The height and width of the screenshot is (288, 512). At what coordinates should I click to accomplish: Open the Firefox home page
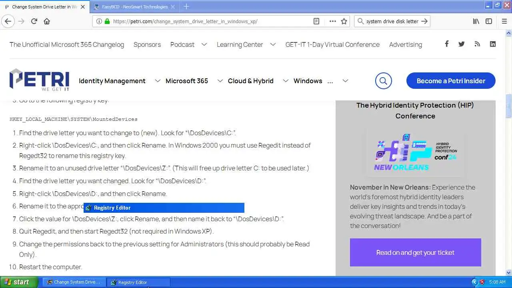[x=47, y=21]
